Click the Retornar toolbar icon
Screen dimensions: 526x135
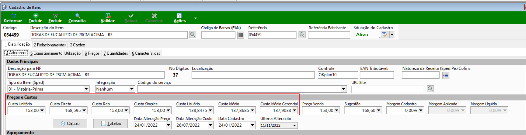pyautogui.click(x=13, y=18)
